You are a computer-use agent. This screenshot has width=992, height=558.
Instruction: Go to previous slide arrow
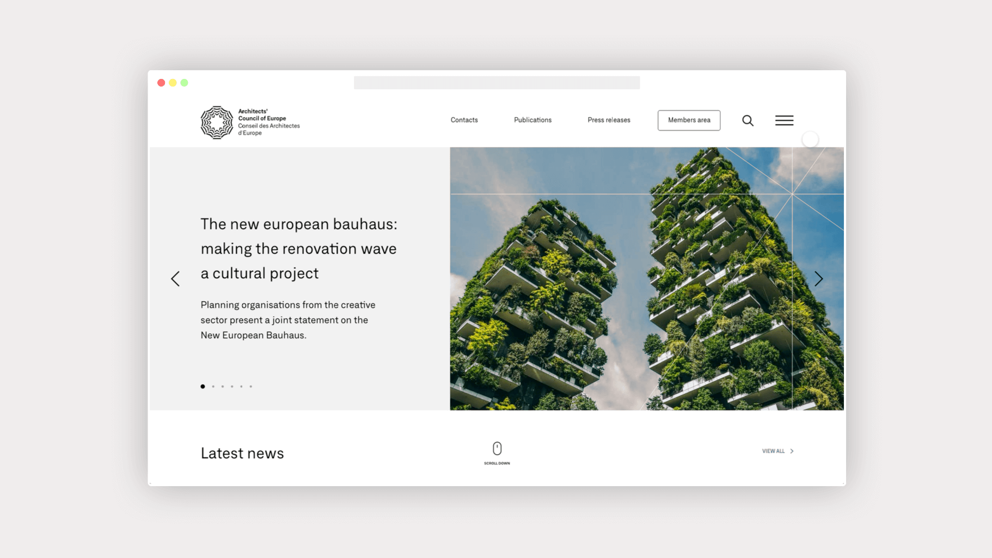pyautogui.click(x=175, y=279)
